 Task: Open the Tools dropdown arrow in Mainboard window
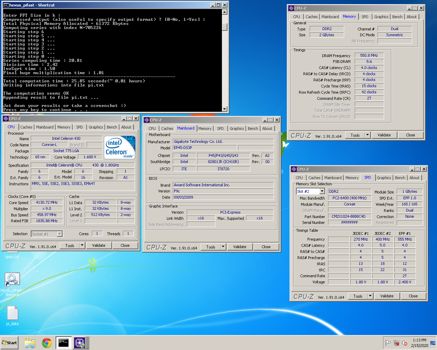point(223,247)
